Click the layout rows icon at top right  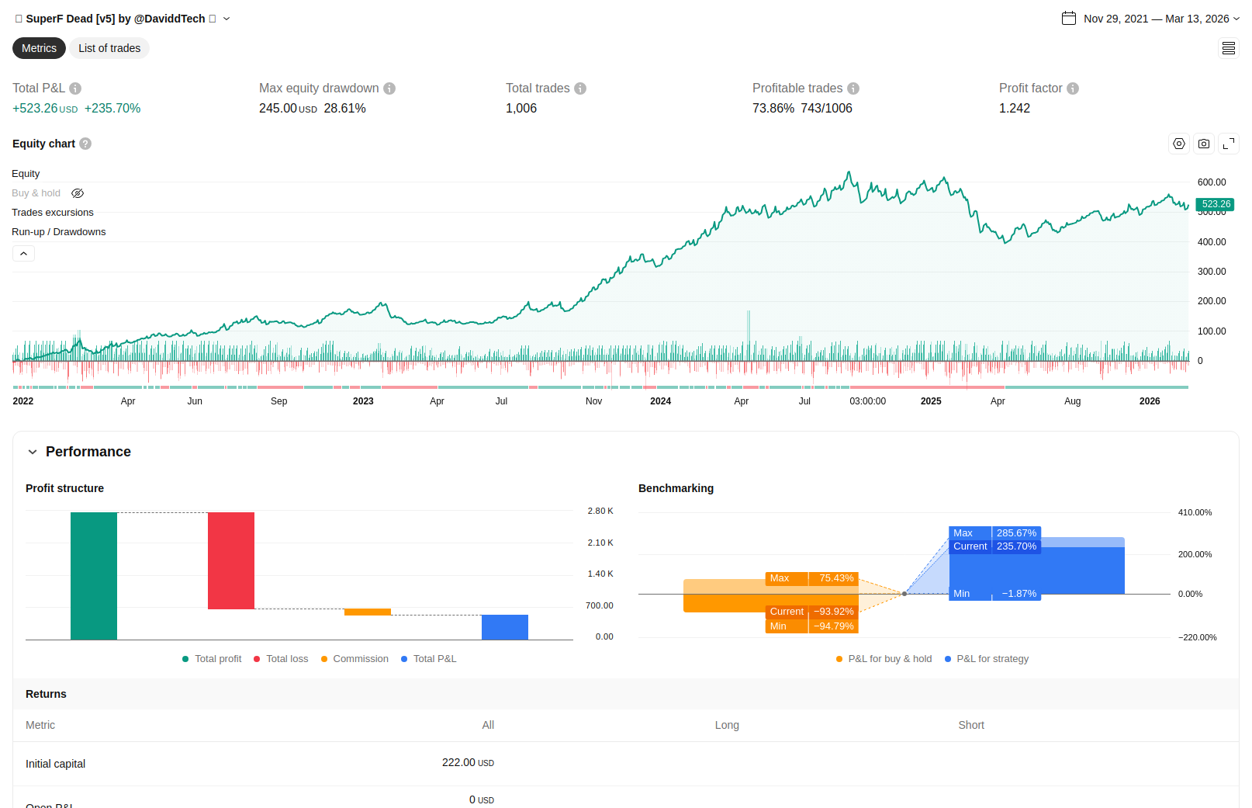coord(1229,48)
